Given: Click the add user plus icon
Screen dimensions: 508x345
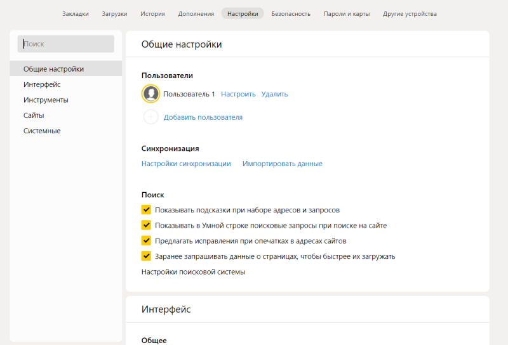Looking at the screenshot, I should [150, 117].
